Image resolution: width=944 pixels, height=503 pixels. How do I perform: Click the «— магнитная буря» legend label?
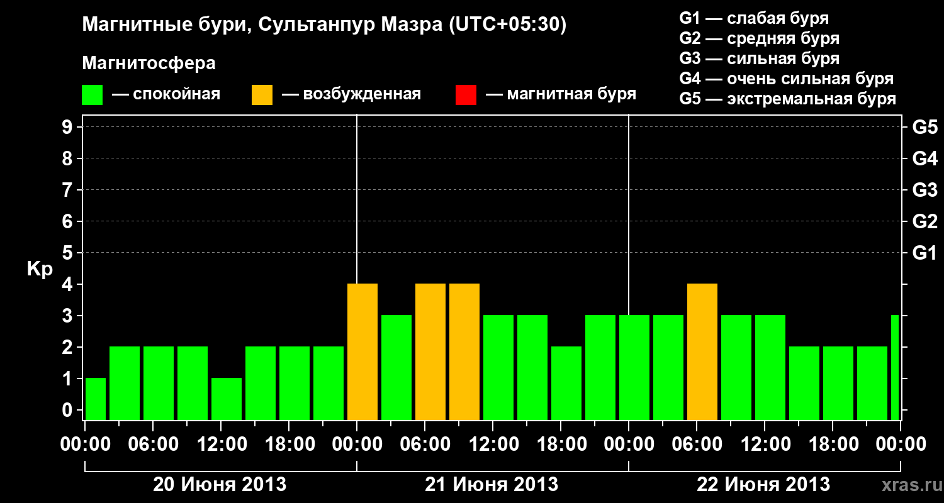click(561, 95)
